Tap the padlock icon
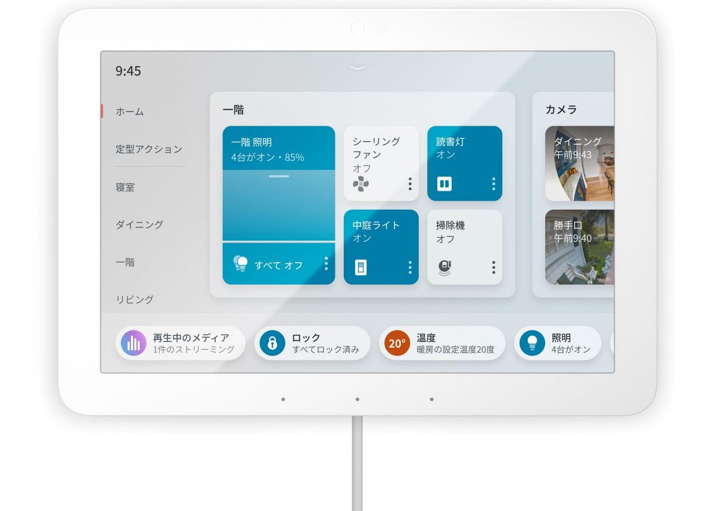 coord(272,343)
